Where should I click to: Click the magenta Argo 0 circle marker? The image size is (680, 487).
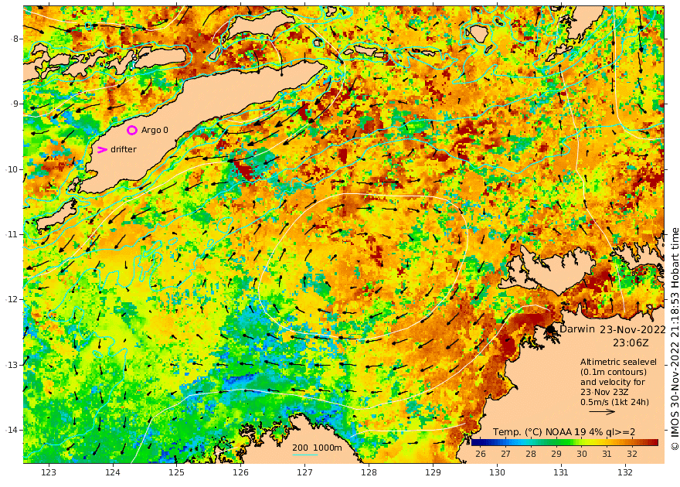click(132, 130)
